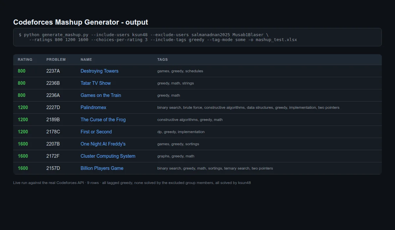
Task: Open the Destroying Towers problem link
Action: tap(99, 71)
